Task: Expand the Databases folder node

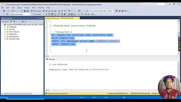Action: (x=5, y=27)
